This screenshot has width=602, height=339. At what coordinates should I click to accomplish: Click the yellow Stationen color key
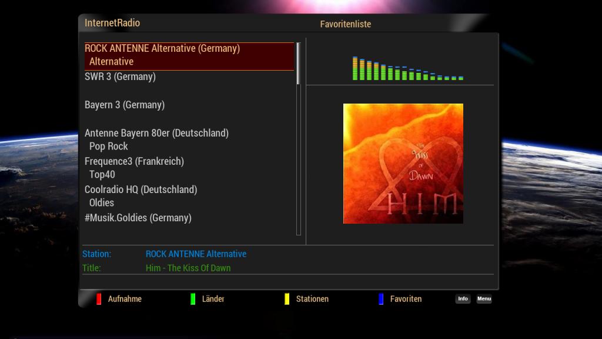pos(287,299)
